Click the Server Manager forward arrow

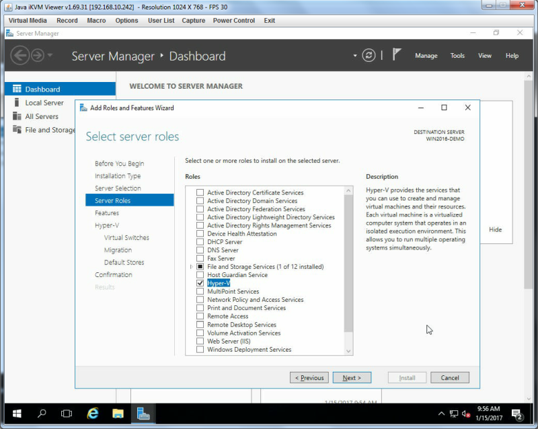coord(38,55)
